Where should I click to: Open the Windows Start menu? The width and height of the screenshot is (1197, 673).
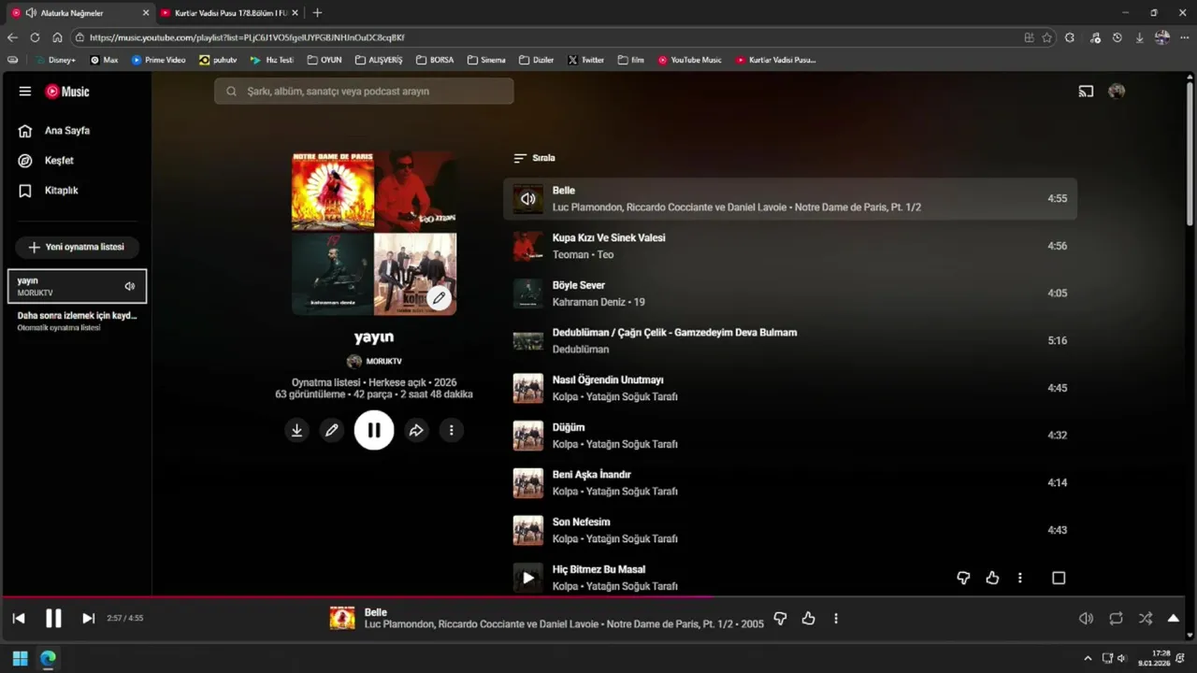pos(20,658)
